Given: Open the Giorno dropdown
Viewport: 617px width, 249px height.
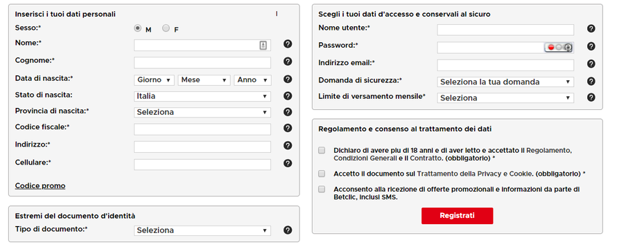Looking at the screenshot, I should [x=154, y=80].
